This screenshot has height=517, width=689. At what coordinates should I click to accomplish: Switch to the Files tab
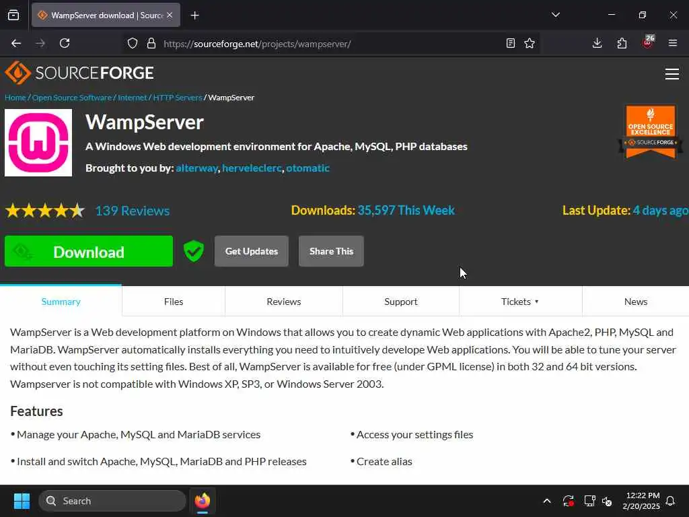[x=174, y=302]
